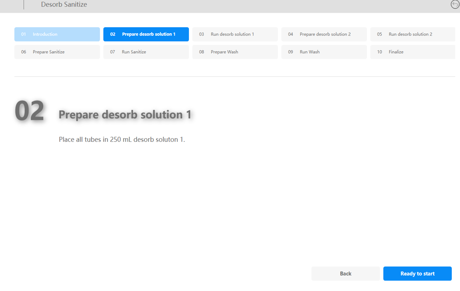This screenshot has width=460, height=291.
Task: Open the Prepare Sanitize step
Action: pyautogui.click(x=57, y=52)
